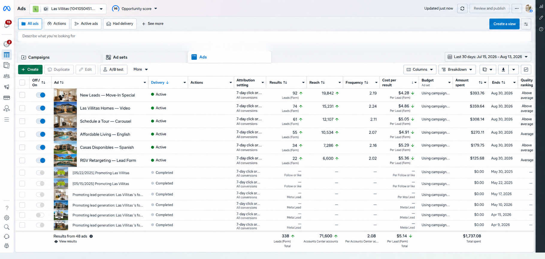The image size is (545, 259).
Task: Toggle off Casas Disponibles — Spanish ad
Action: [x=40, y=147]
